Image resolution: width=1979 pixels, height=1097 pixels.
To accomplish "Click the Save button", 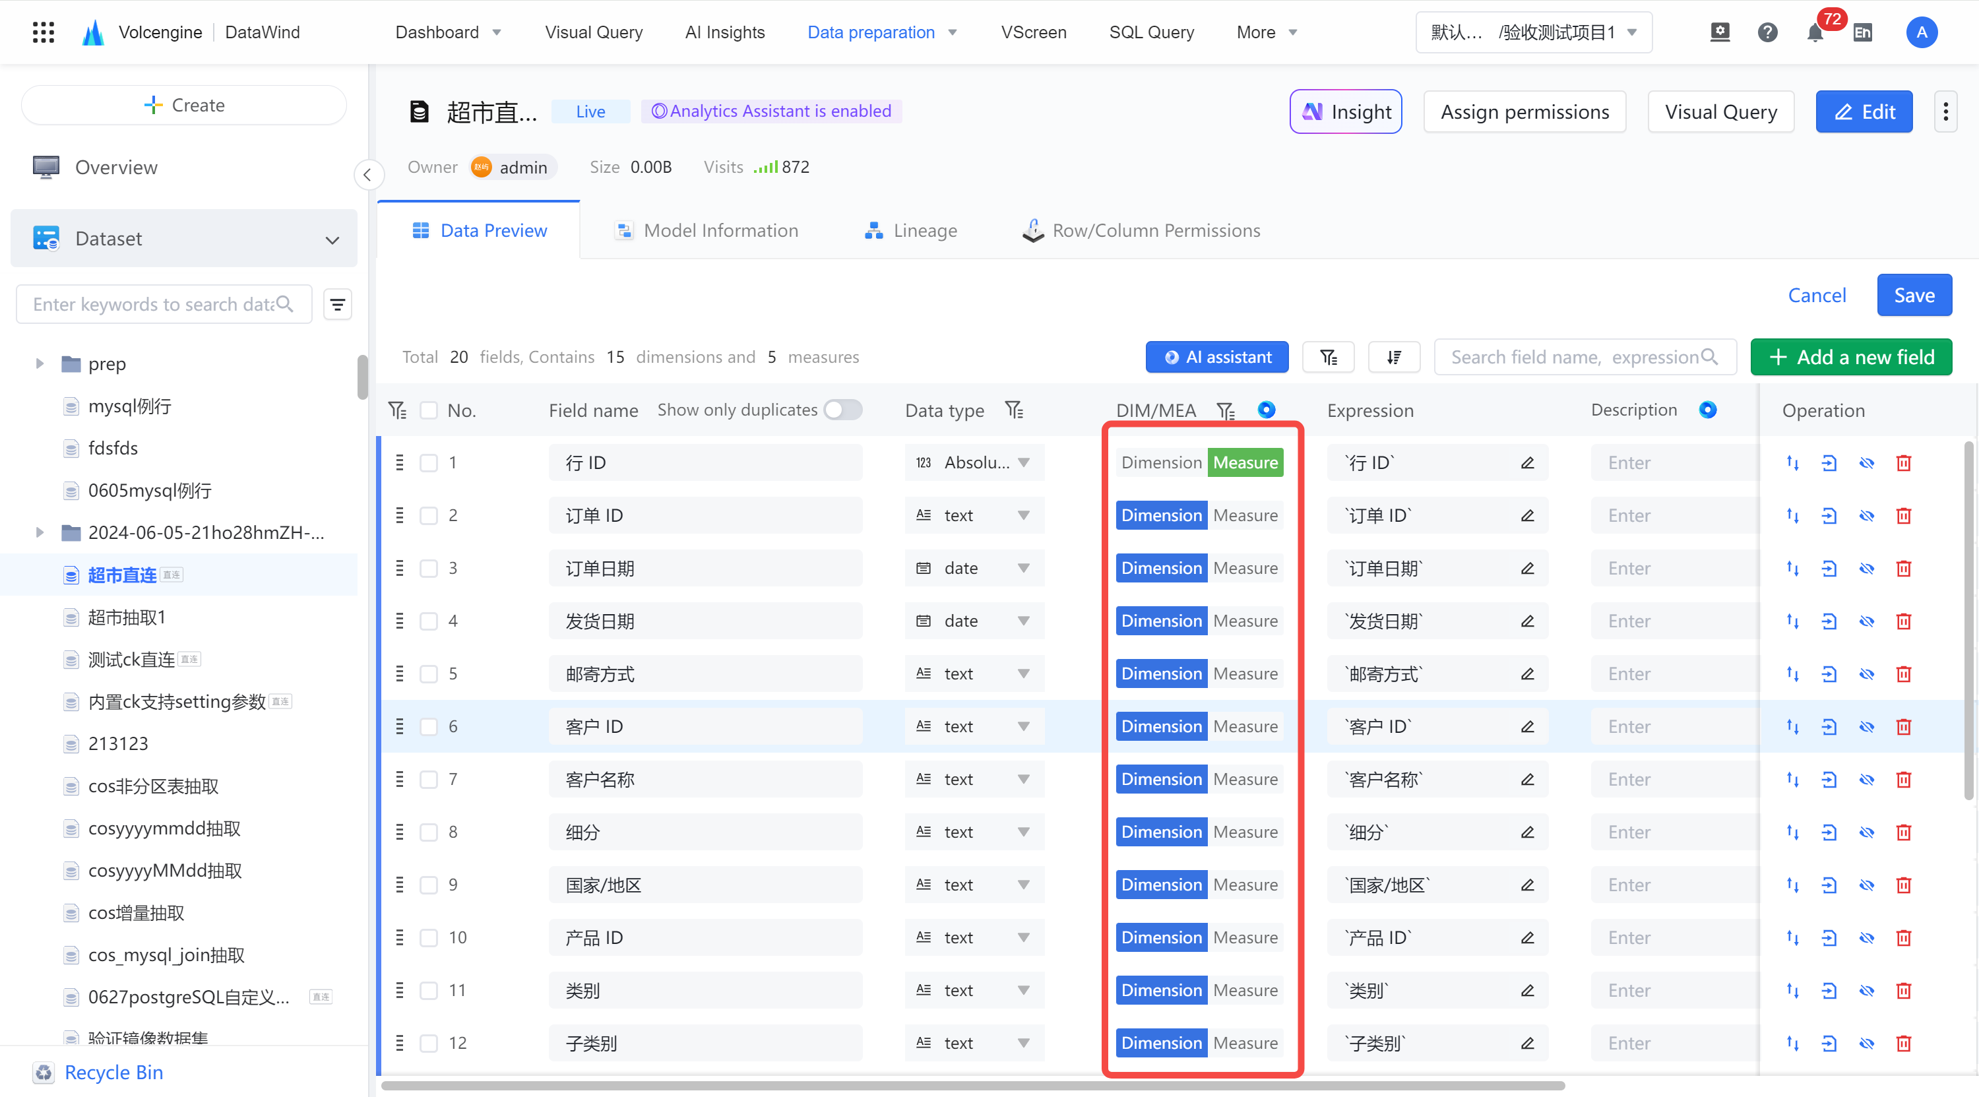I will (x=1914, y=296).
